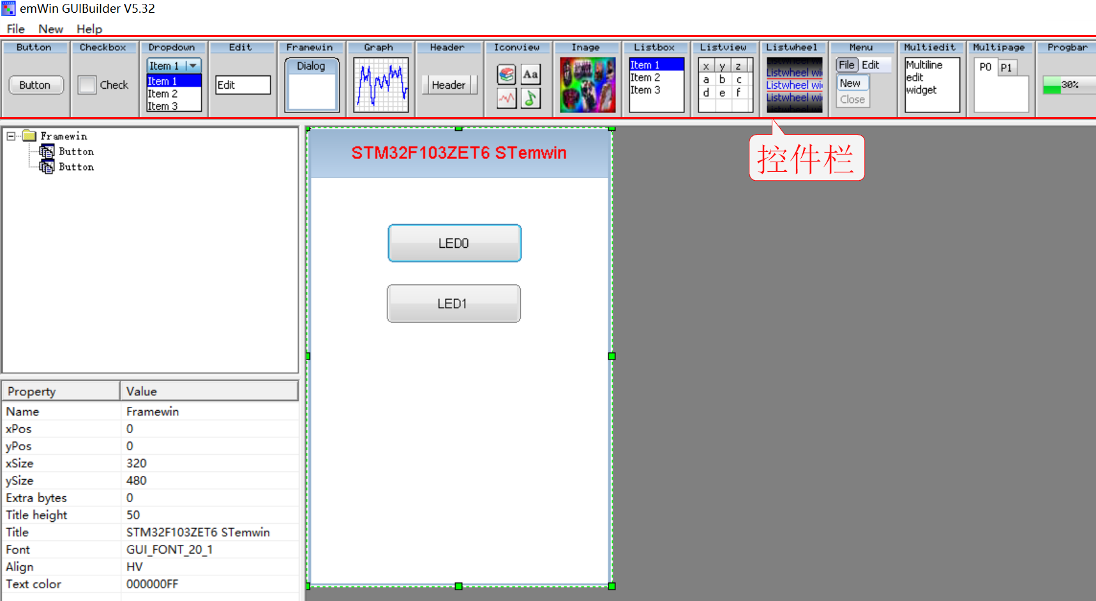Screen dimensions: 1096x601
Task: Select first Button icon in widget tree
Action: point(47,151)
